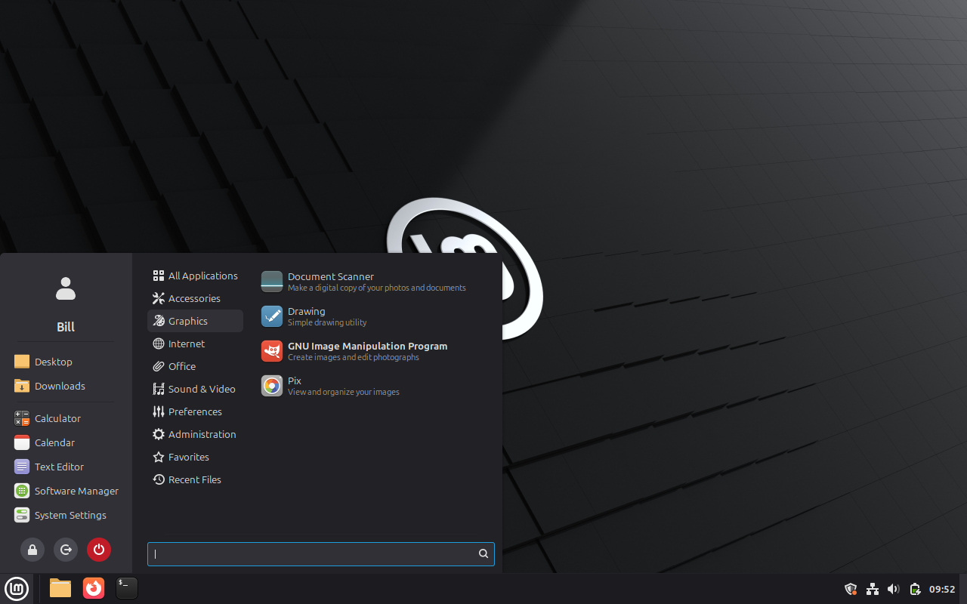
Task: Launch the Pix image viewer
Action: [x=295, y=386]
